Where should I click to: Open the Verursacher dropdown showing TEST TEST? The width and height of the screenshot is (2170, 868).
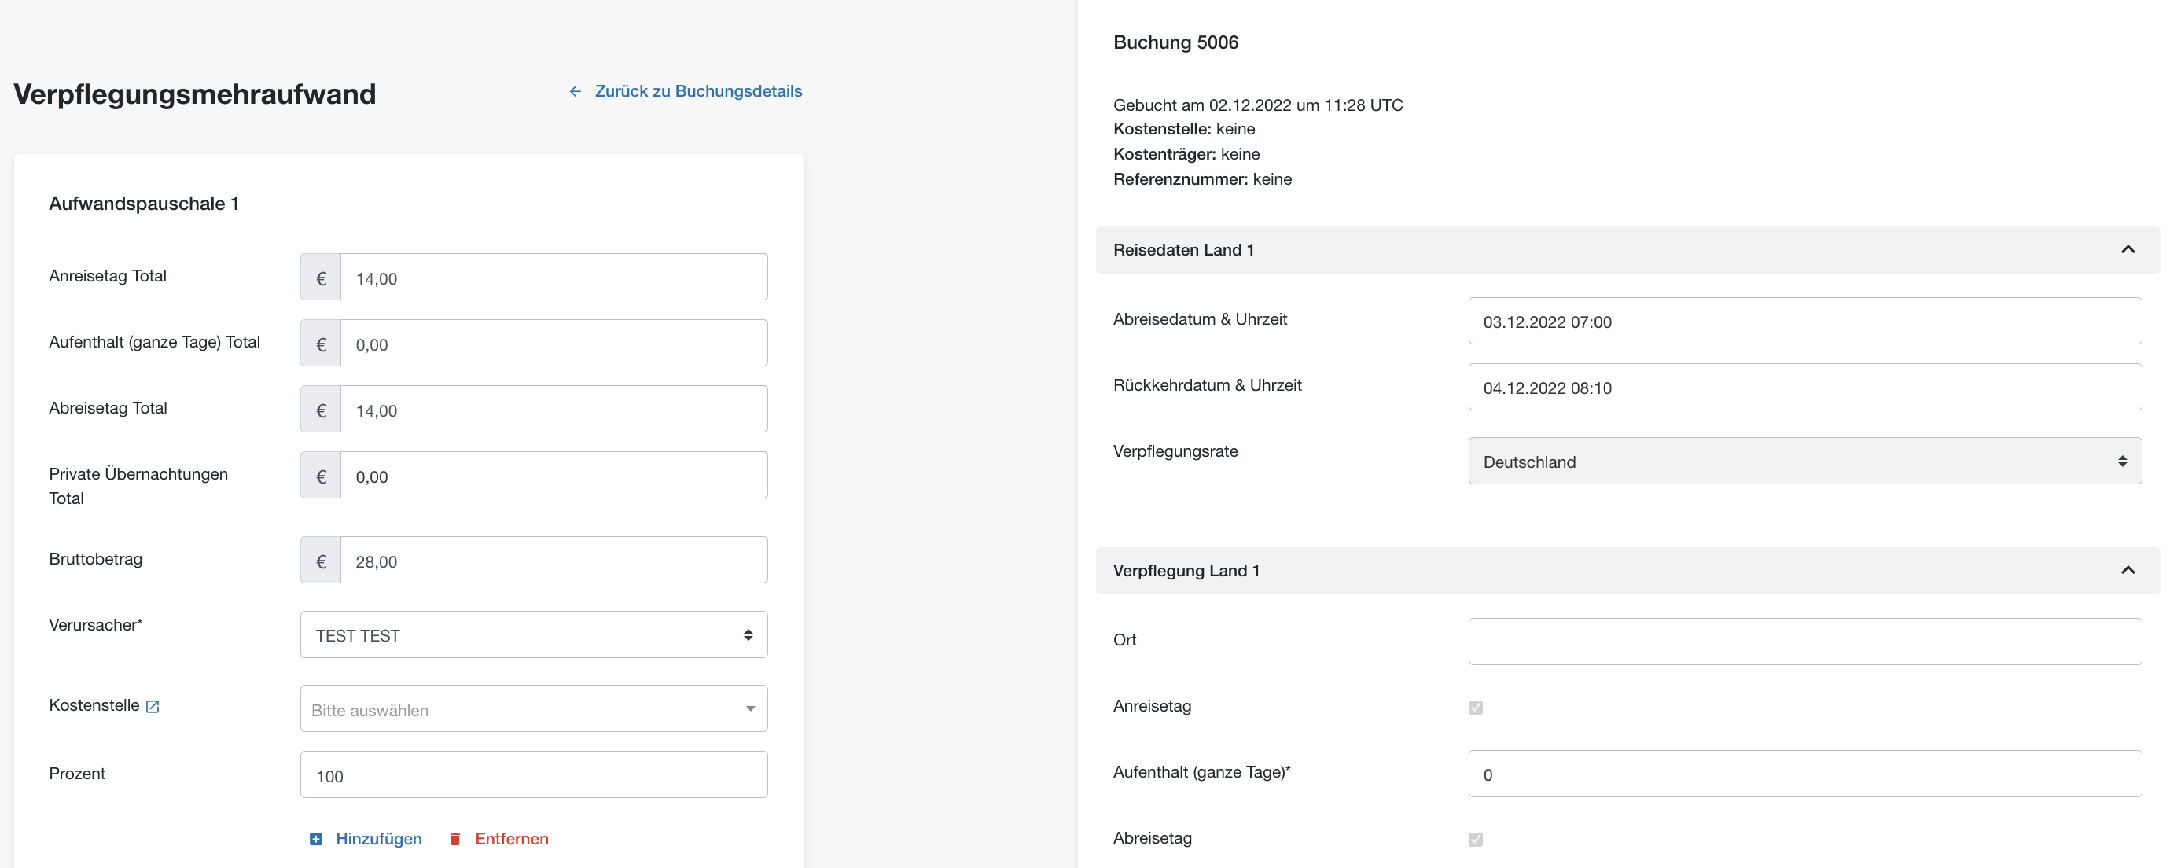[534, 634]
